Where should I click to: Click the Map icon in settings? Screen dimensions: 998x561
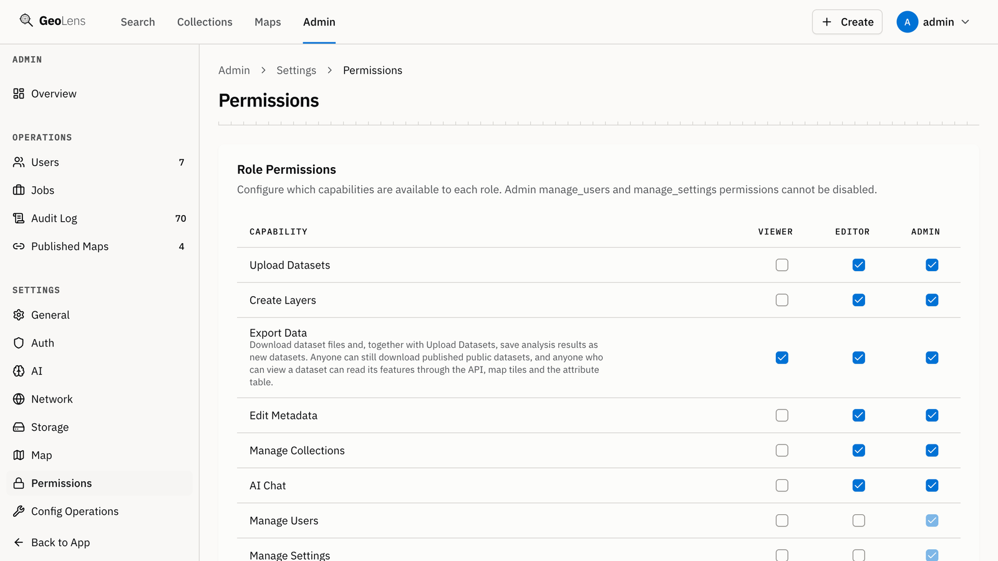coord(19,455)
